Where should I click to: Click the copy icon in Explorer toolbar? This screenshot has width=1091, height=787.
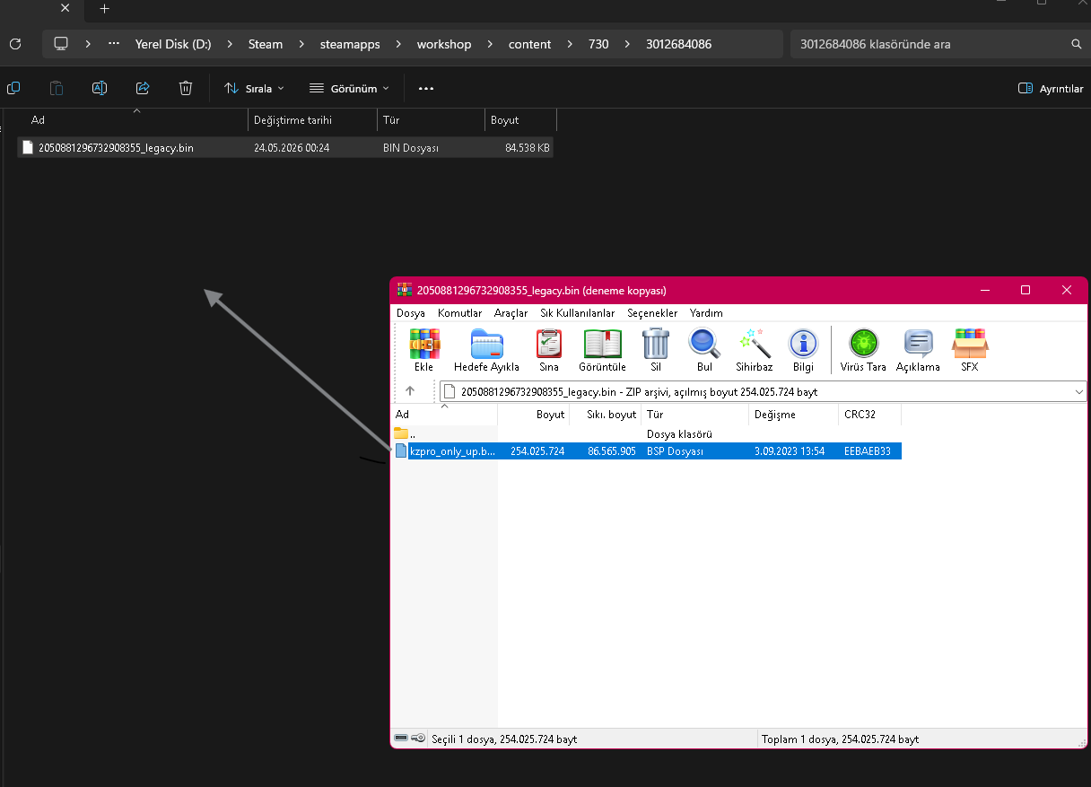(x=13, y=88)
